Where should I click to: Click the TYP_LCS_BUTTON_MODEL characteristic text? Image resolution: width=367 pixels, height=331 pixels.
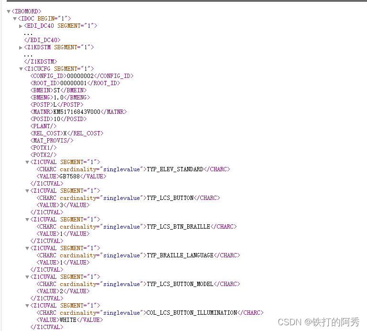pyautogui.click(x=180, y=284)
